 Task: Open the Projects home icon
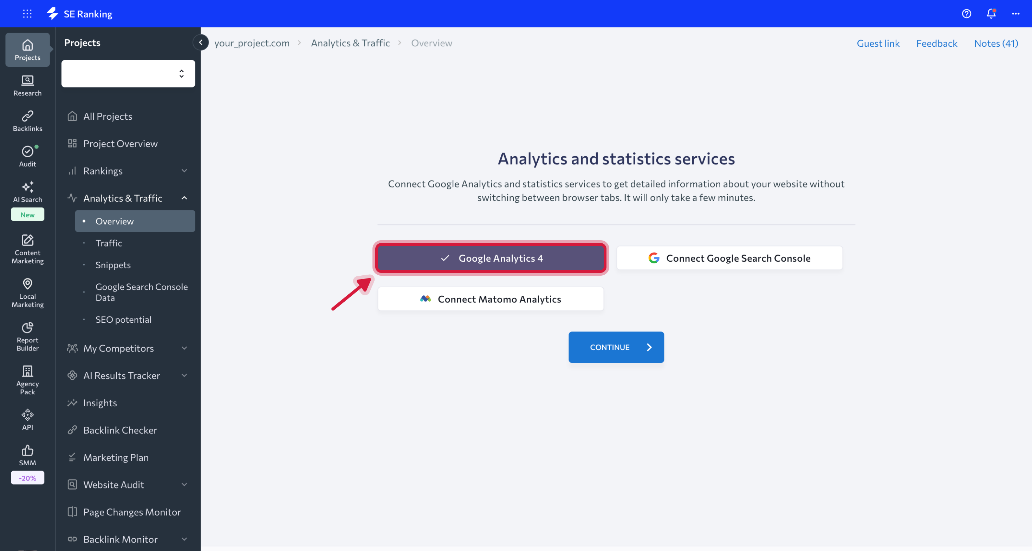pos(27,49)
